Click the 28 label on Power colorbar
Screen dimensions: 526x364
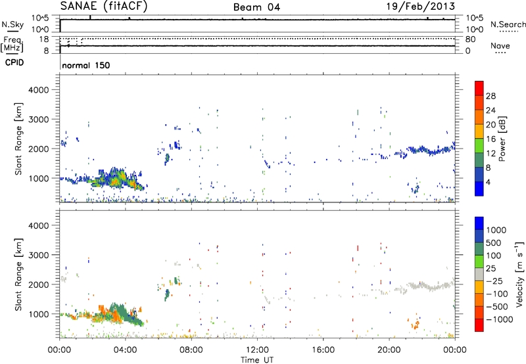point(490,96)
